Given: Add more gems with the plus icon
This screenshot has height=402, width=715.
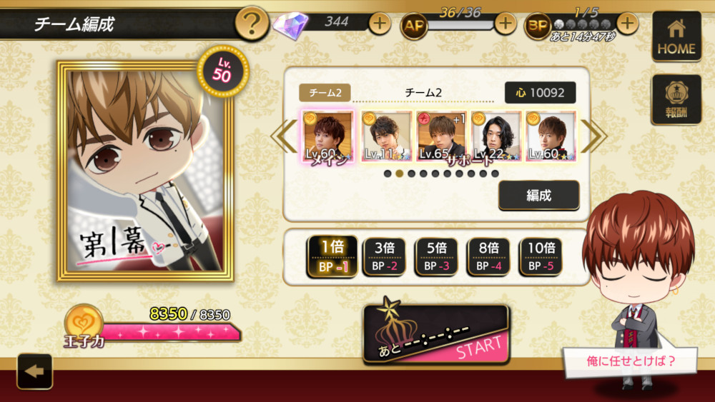Looking at the screenshot, I should pyautogui.click(x=380, y=23).
